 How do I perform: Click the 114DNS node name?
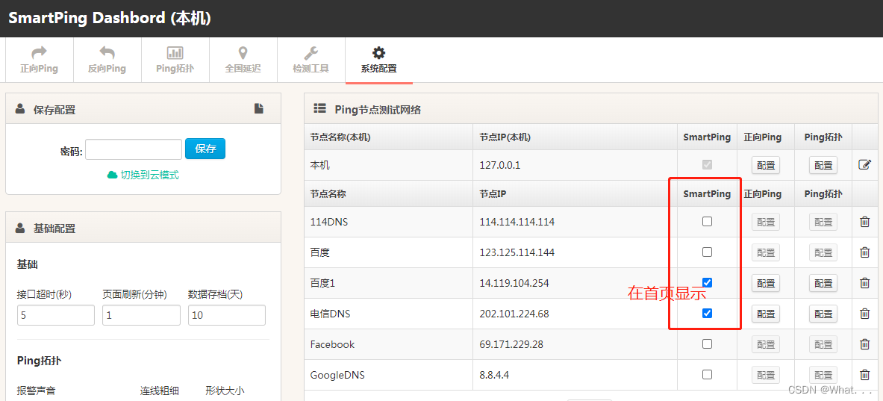tap(329, 222)
